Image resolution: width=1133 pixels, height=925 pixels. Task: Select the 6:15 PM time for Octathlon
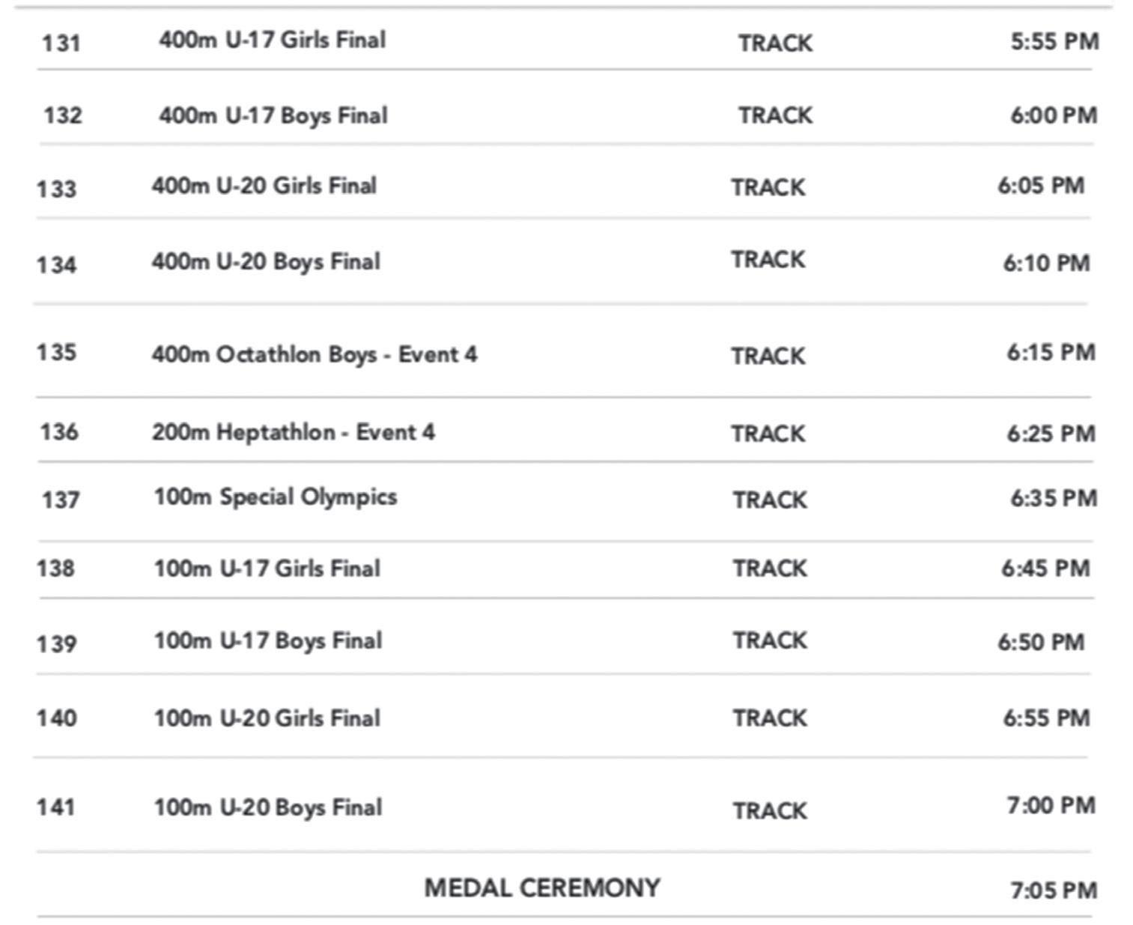1050,352
